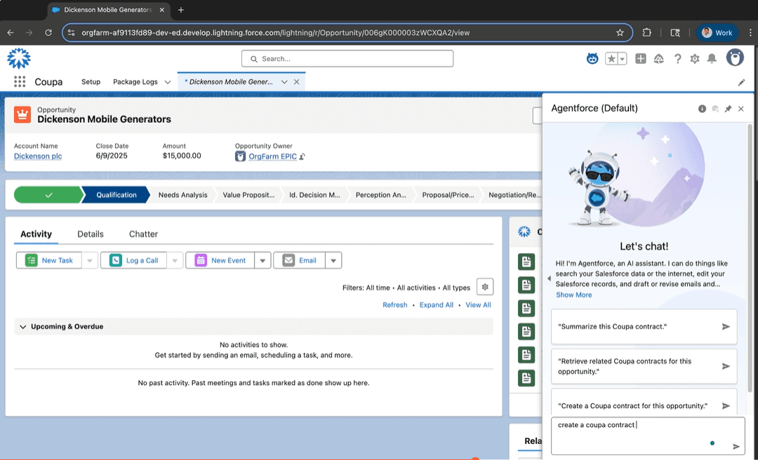Collapse the Upcoming & Overdue section
Screen dimensions: 758x460
tap(22, 327)
